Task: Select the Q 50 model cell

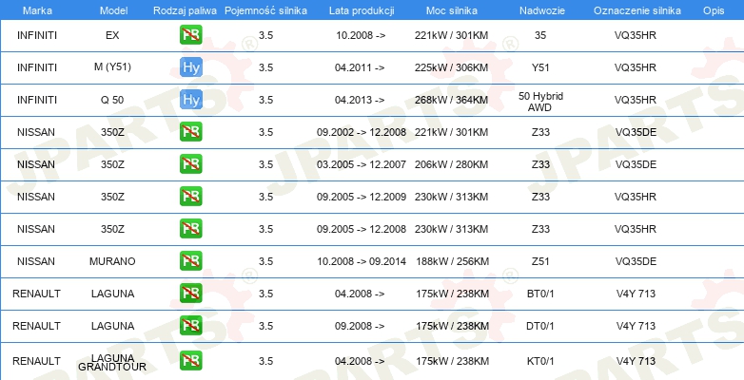Action: coord(112,100)
